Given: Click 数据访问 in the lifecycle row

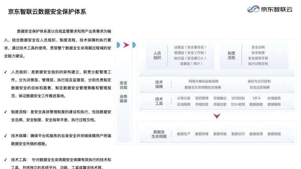Looking at the screenshot, I should tap(238, 134).
